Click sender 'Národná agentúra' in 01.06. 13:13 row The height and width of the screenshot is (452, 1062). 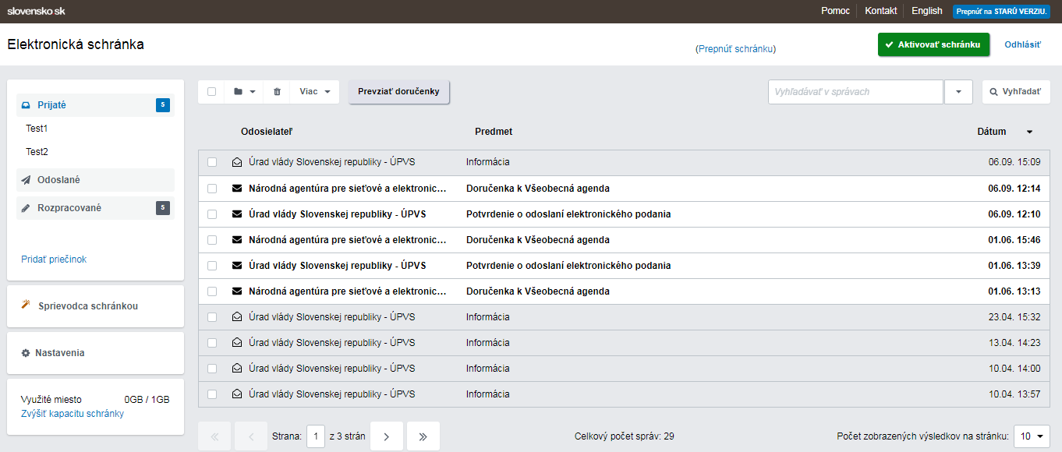[x=348, y=291]
